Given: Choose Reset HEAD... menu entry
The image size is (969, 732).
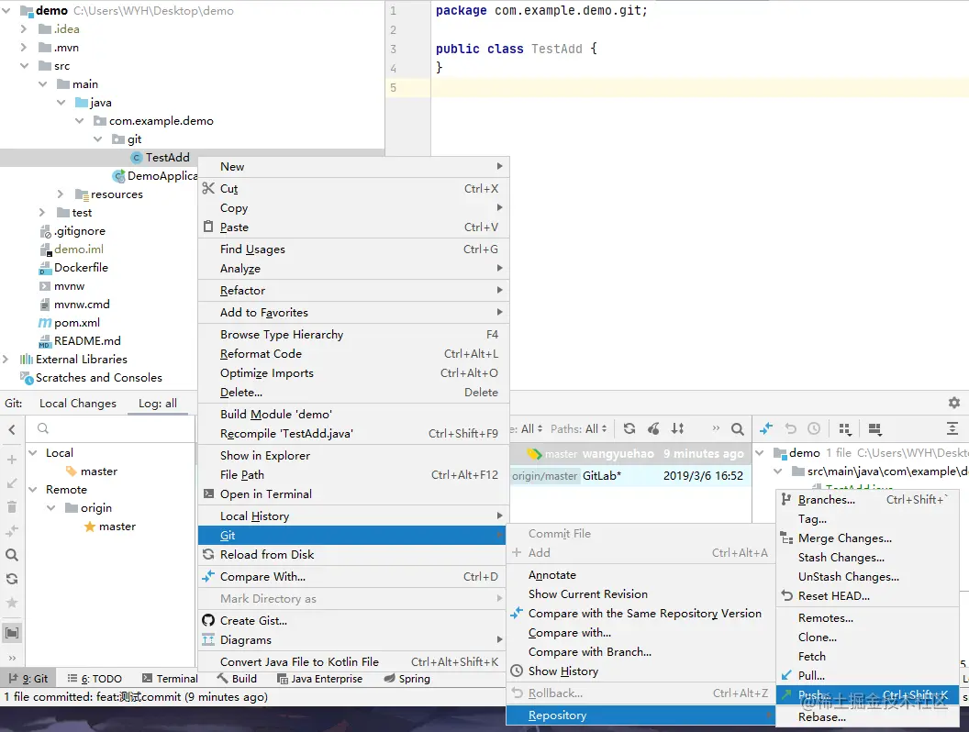Looking at the screenshot, I should click(x=868, y=595).
